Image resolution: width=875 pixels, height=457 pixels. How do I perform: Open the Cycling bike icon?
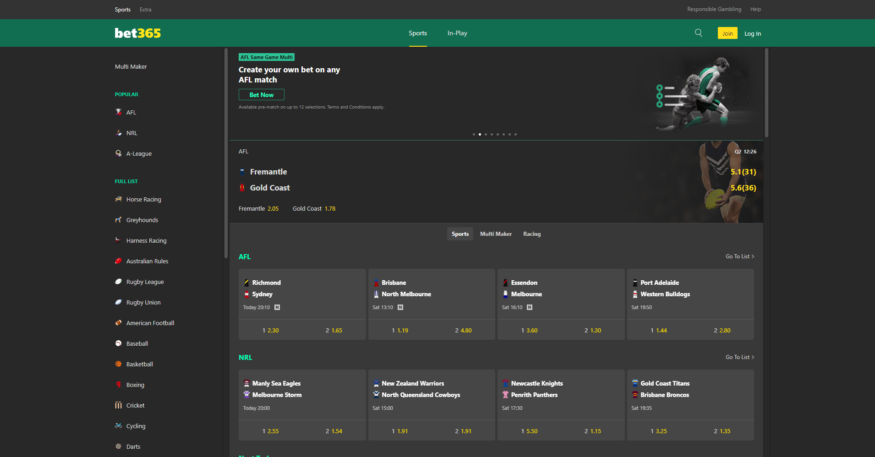click(119, 426)
